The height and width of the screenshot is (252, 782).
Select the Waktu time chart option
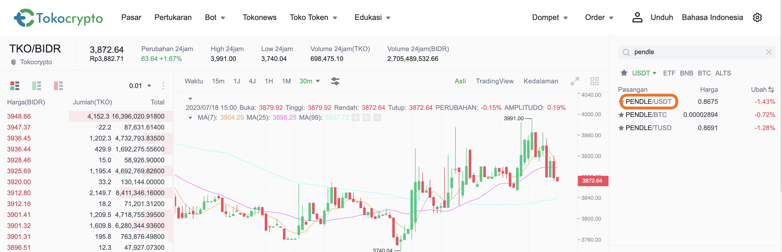tap(194, 81)
